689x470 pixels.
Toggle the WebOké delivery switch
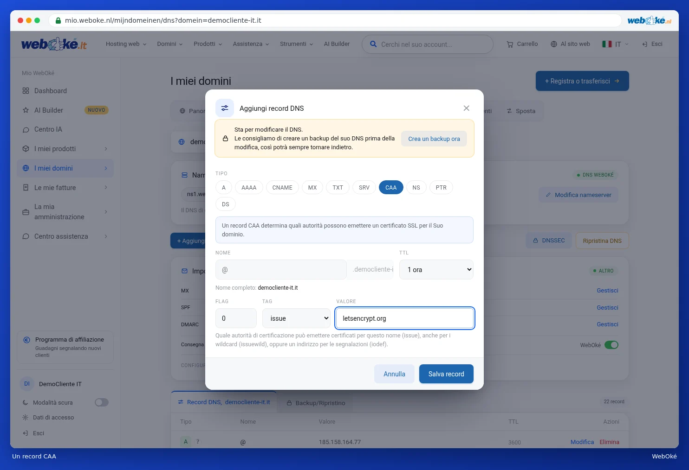[x=611, y=345]
